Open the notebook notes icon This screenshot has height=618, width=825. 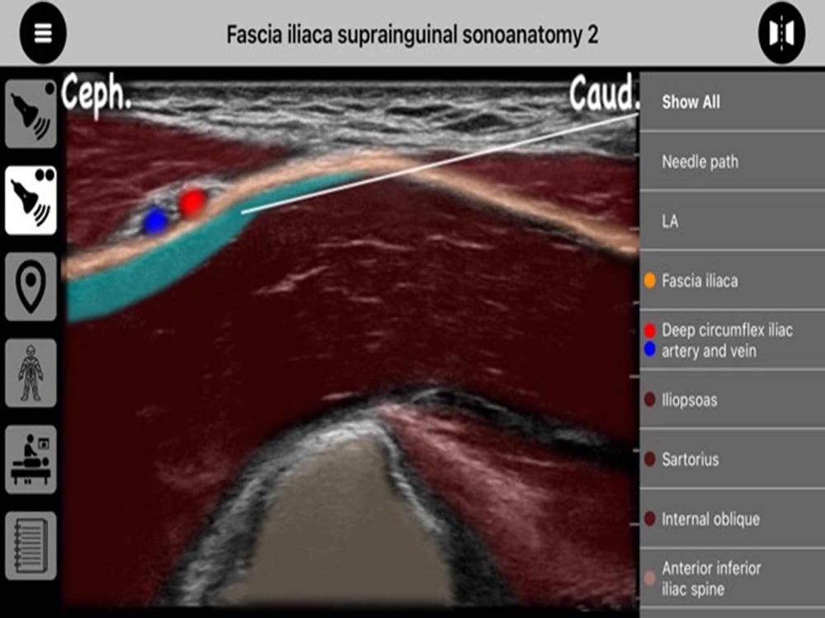point(31,545)
